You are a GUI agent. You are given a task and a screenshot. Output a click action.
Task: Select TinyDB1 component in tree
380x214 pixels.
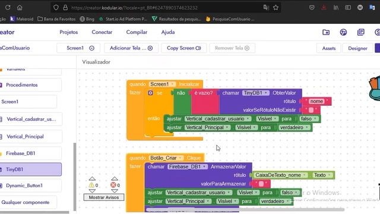(30, 169)
